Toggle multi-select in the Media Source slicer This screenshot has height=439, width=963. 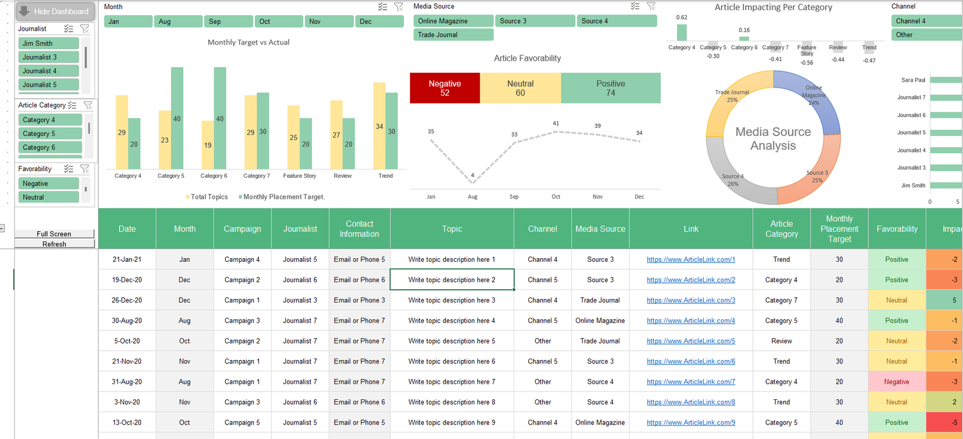coord(635,6)
